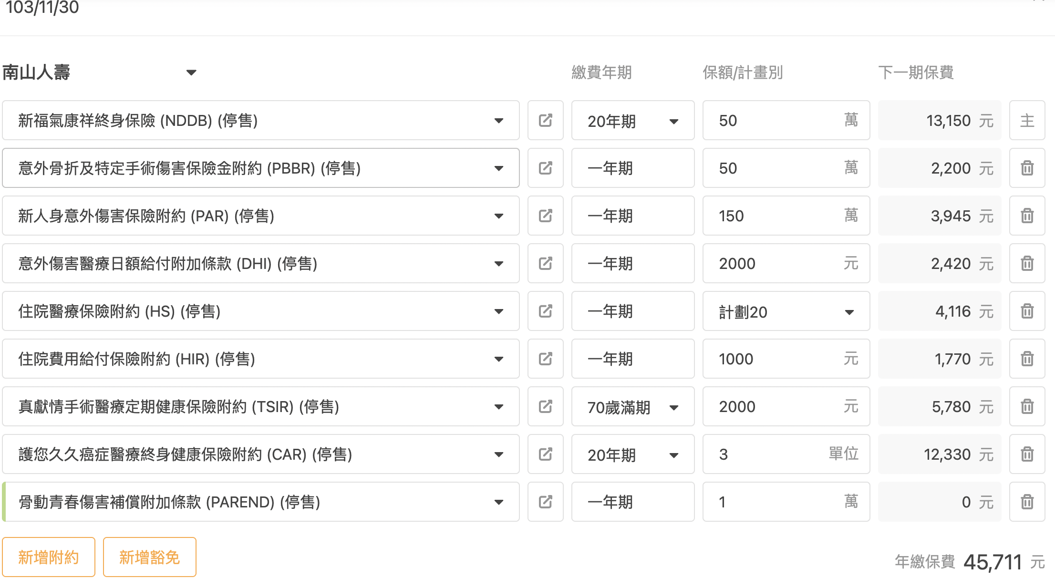
Task: Open the 計劃20 plan dropdown
Action: [x=786, y=311]
